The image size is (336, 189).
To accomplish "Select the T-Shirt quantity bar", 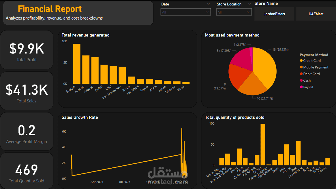I will pyautogui.click(x=328, y=162).
